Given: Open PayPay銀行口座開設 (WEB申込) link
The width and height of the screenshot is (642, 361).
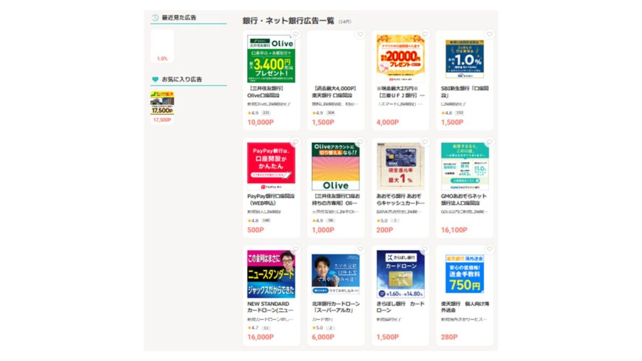Looking at the screenshot, I should tap(270, 199).
